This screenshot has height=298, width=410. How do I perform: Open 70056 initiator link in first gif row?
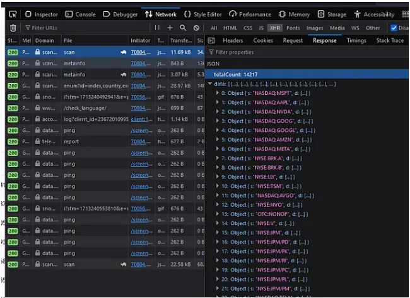(141, 97)
